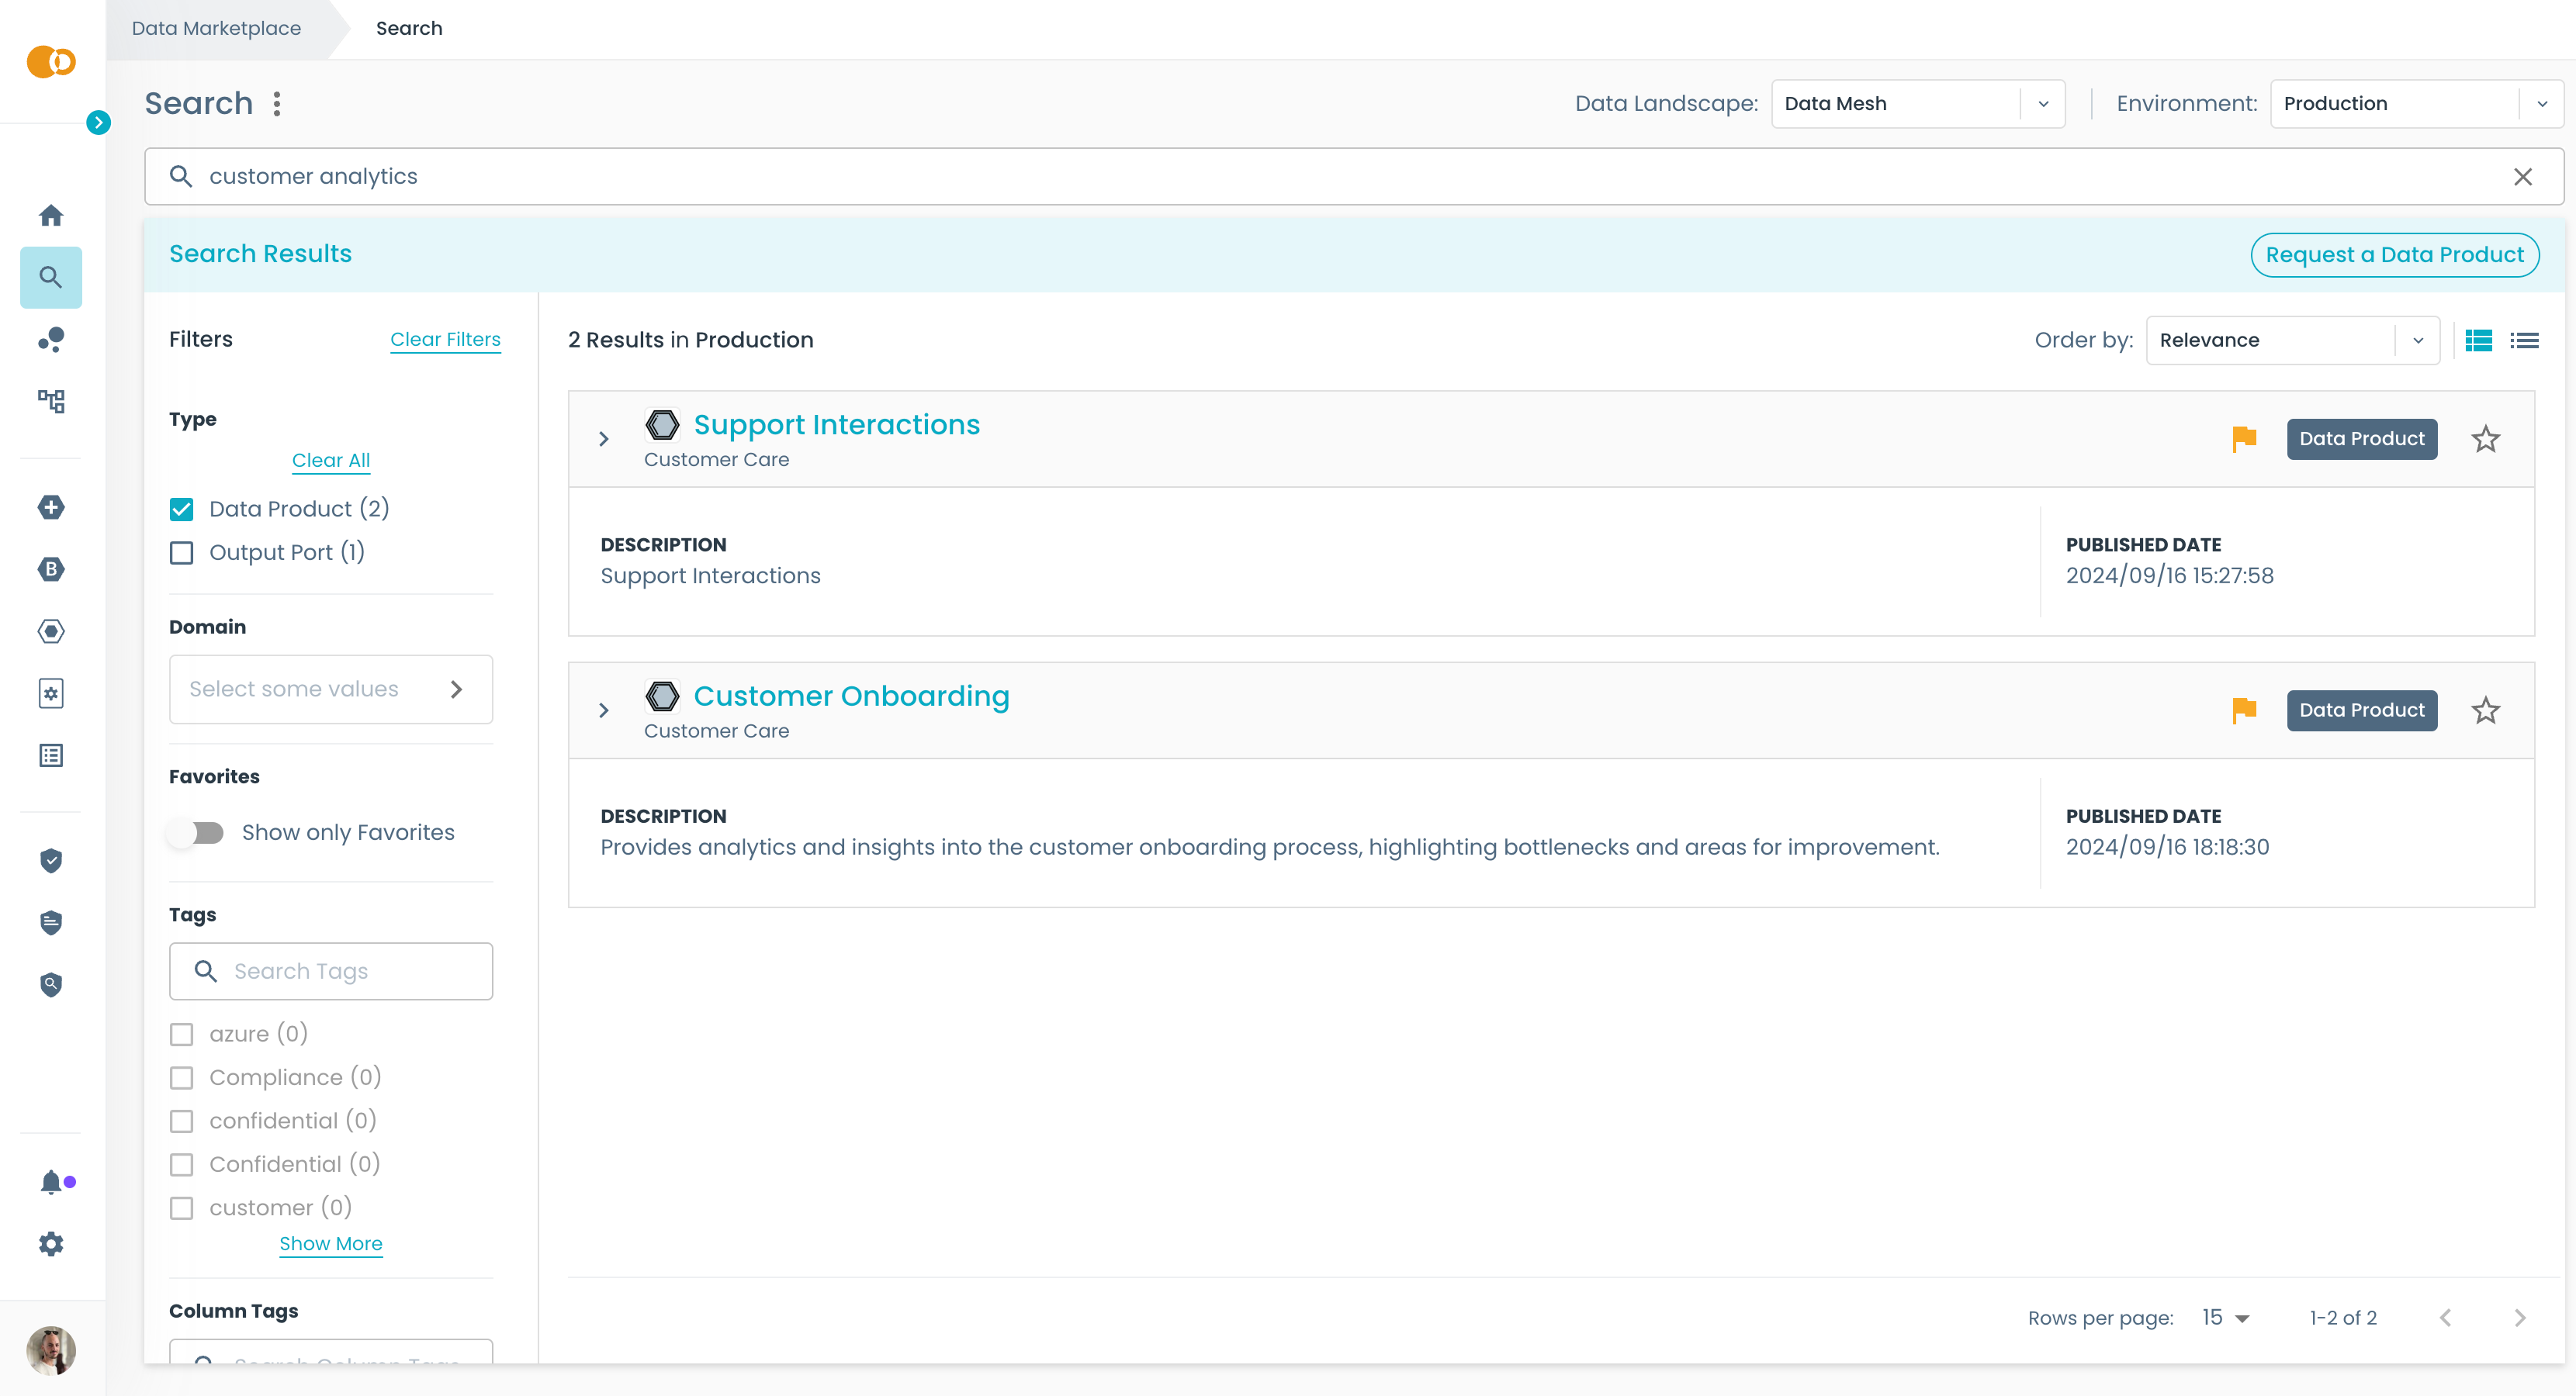
Task: Click the home icon in sidebar
Action: (51, 216)
